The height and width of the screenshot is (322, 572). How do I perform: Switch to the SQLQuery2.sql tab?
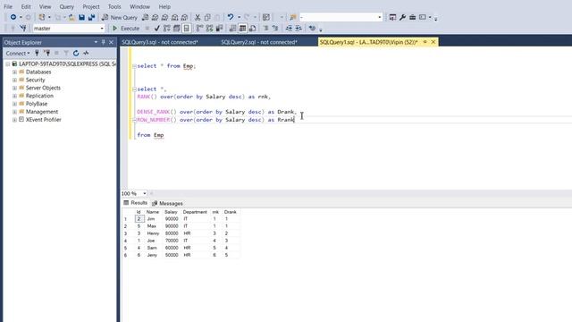pos(259,42)
